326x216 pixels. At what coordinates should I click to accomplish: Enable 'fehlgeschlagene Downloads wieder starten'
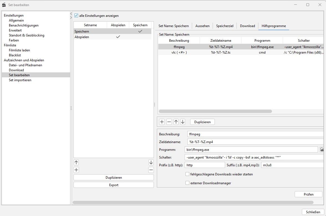click(x=187, y=174)
